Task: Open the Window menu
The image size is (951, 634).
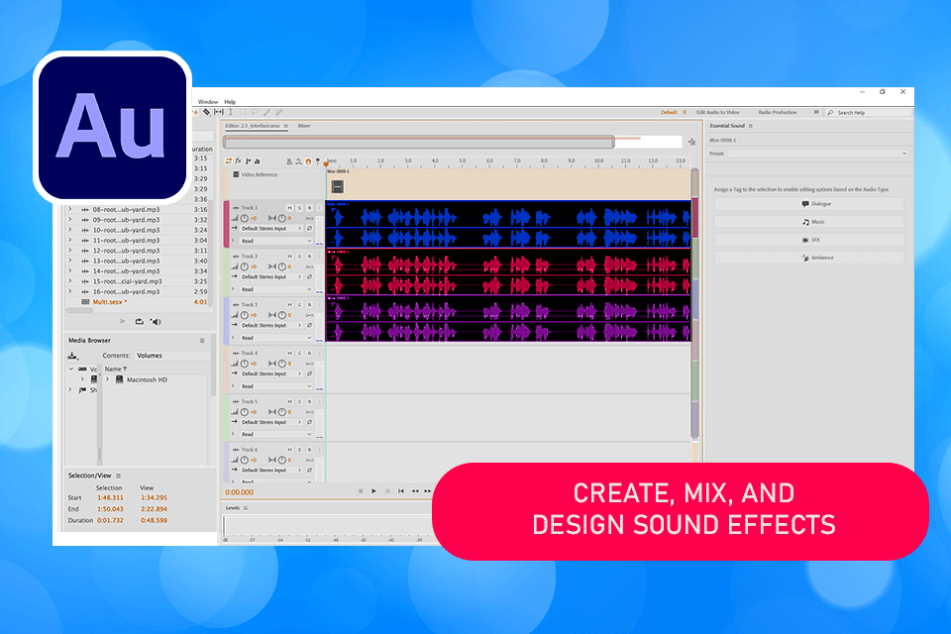Action: (207, 102)
